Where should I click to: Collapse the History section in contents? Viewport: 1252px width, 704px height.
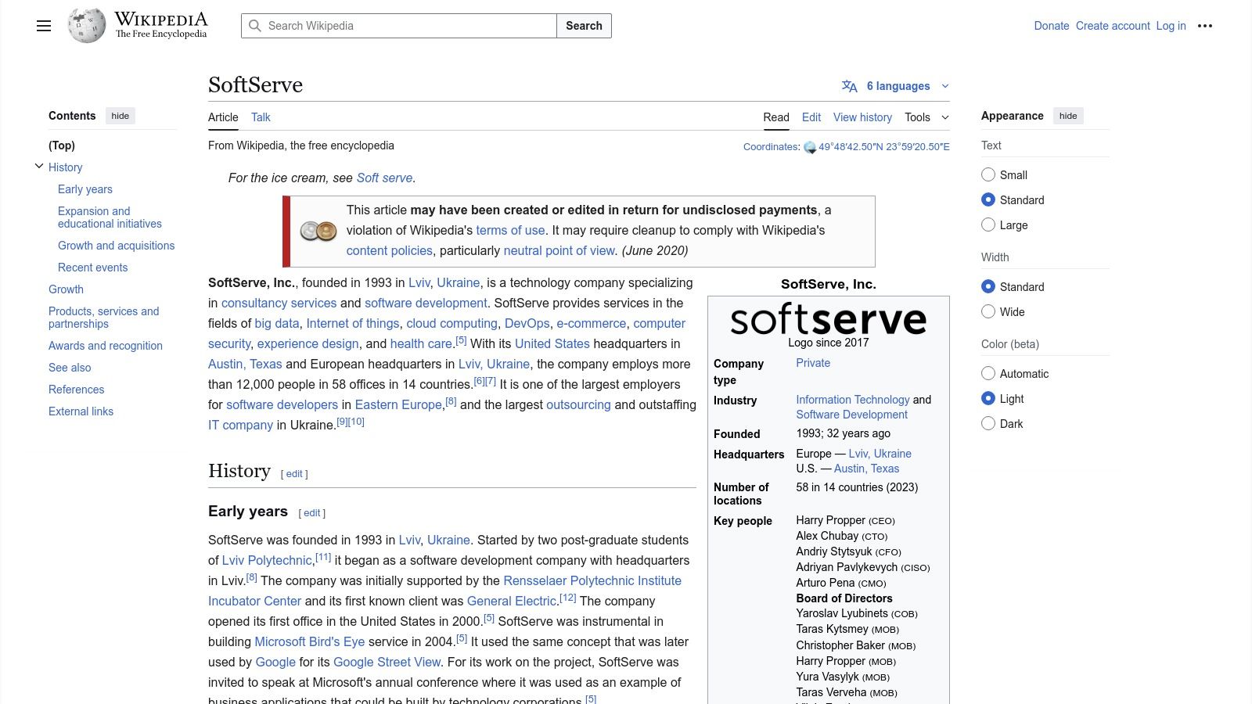39,167
